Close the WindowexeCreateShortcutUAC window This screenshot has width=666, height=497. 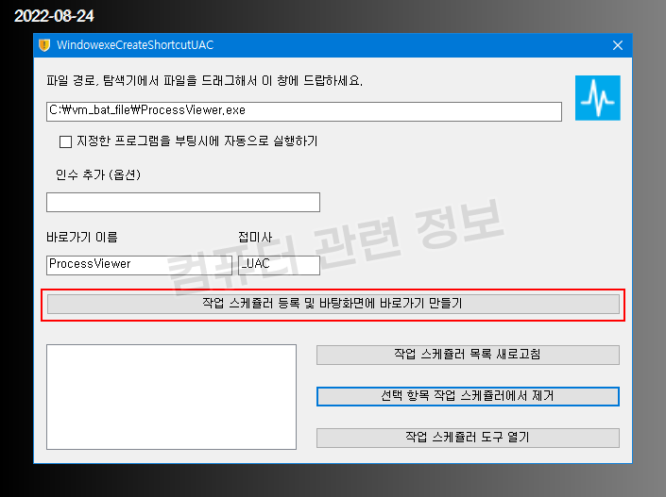[x=618, y=45]
